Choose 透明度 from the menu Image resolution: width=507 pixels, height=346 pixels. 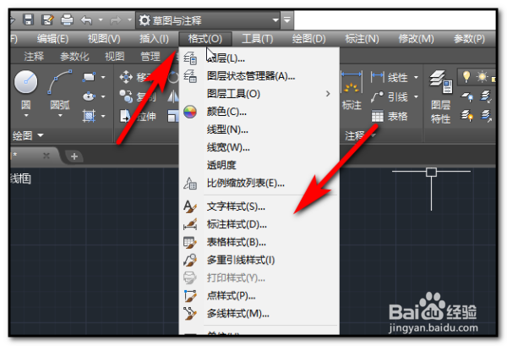coord(259,166)
